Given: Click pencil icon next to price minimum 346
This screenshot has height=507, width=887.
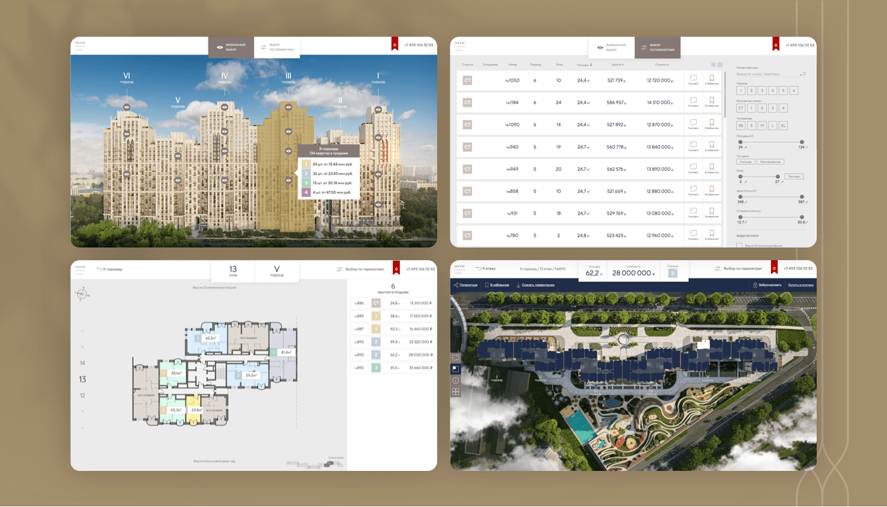Looking at the screenshot, I should [x=746, y=202].
